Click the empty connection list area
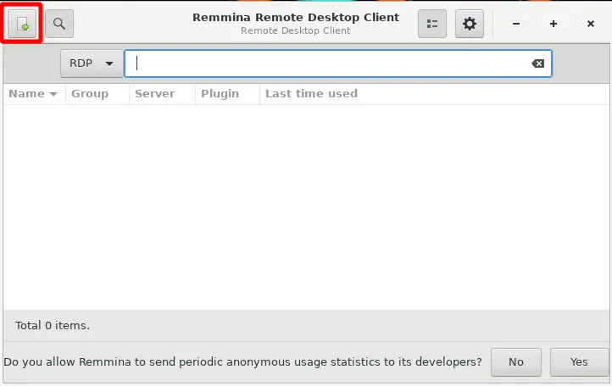 (305, 203)
